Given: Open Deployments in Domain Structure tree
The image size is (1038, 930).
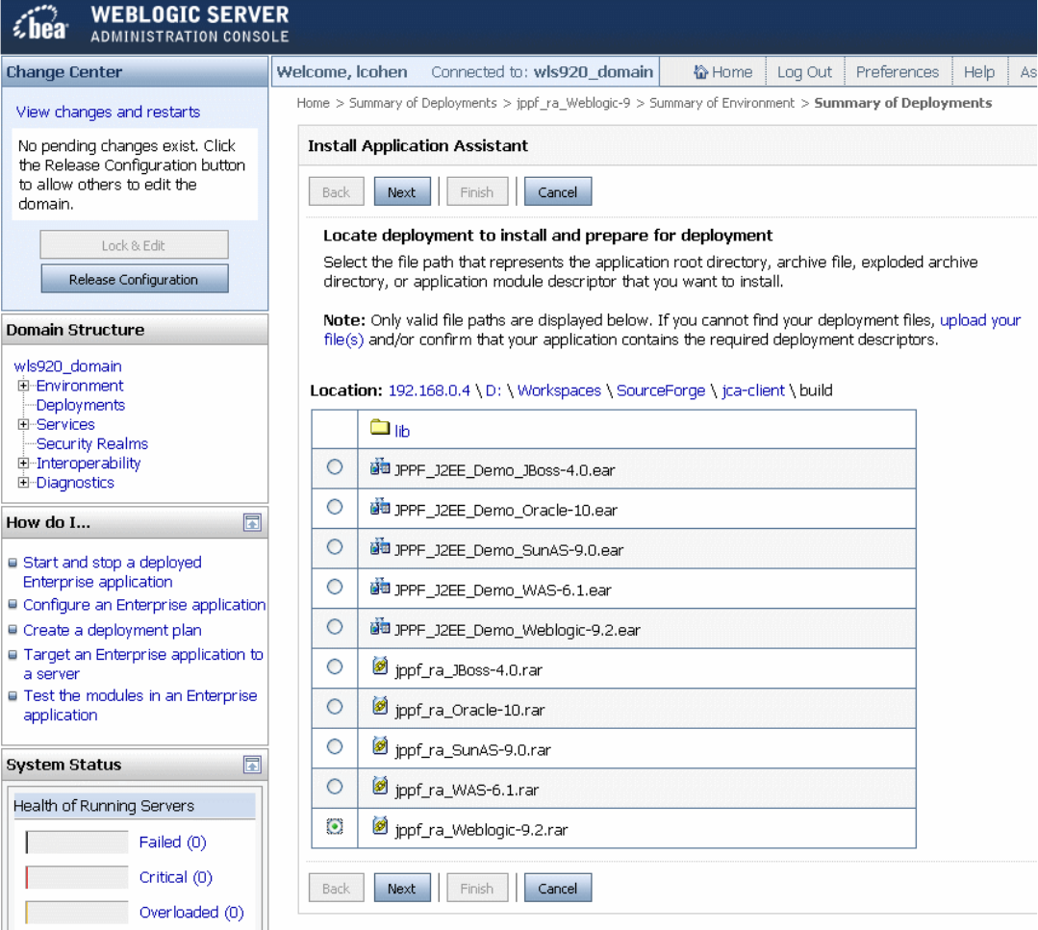Looking at the screenshot, I should [x=80, y=405].
